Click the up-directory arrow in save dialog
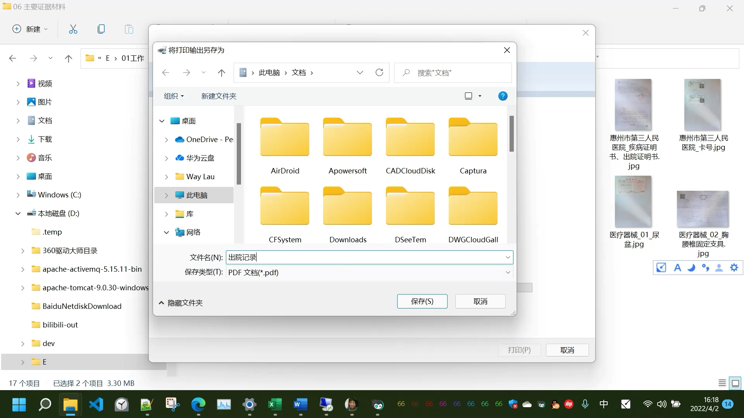 221,72
